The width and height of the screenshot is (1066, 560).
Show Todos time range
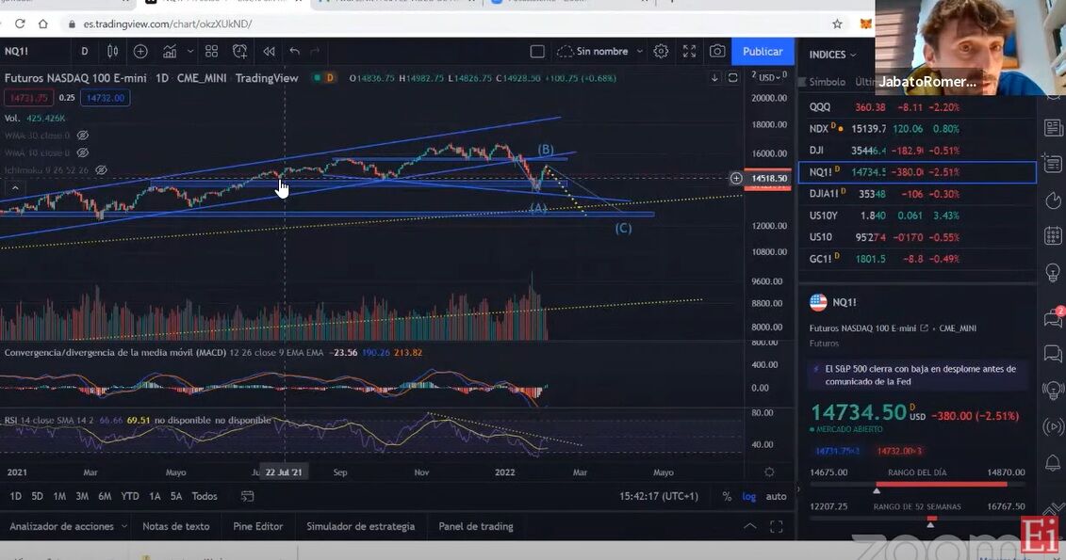click(x=204, y=496)
